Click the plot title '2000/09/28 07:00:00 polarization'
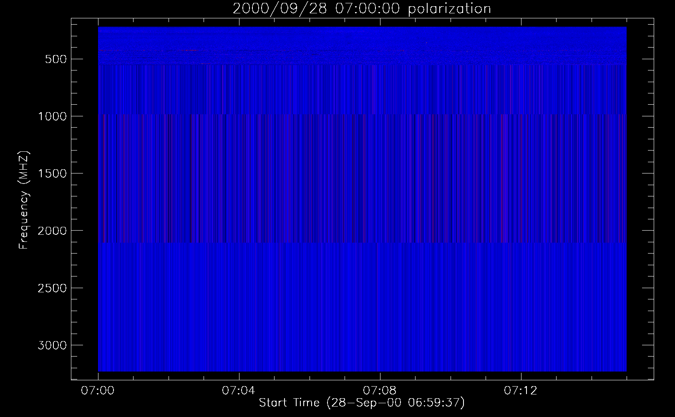The width and height of the screenshot is (675, 417). pos(362,9)
